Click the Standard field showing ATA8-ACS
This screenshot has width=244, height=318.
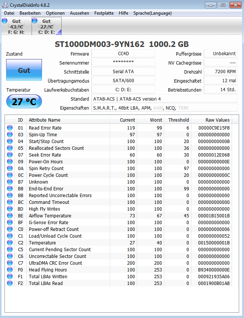click(164, 99)
